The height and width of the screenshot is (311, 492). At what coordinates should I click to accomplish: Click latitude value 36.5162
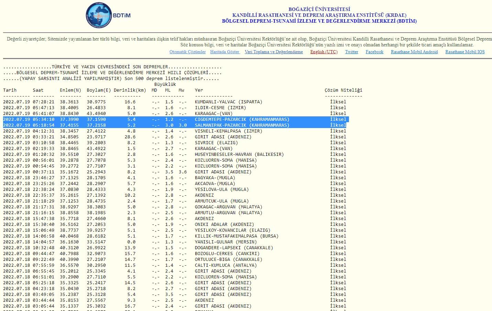[x=69, y=224]
